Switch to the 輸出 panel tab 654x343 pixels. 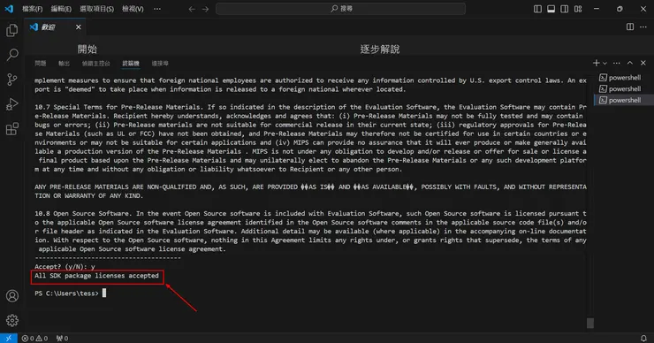pyautogui.click(x=64, y=64)
